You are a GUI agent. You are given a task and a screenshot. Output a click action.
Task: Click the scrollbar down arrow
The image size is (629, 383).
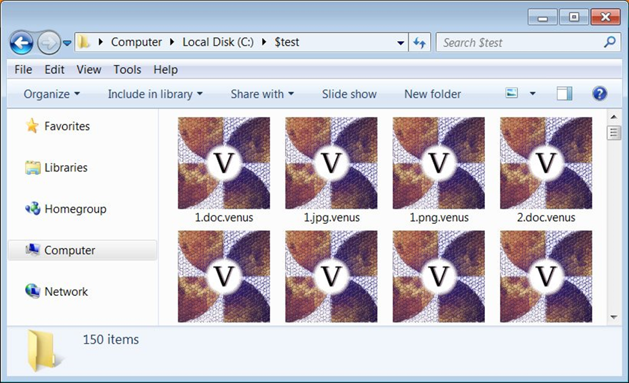coord(614,317)
